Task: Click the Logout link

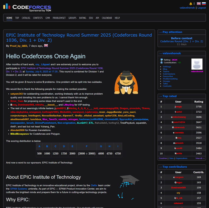Action: coord(202,8)
